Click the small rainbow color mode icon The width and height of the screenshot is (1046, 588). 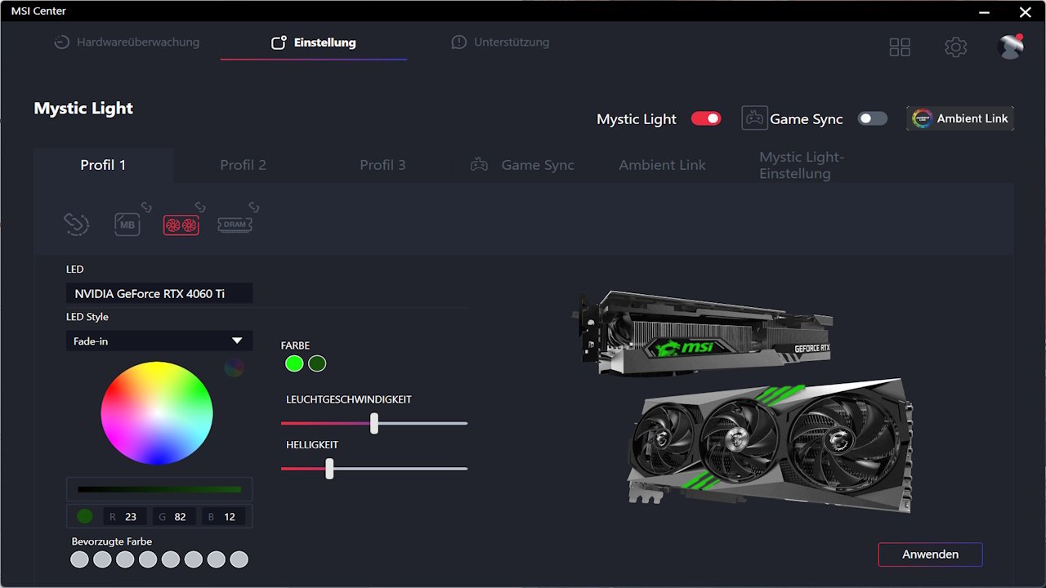(x=234, y=367)
